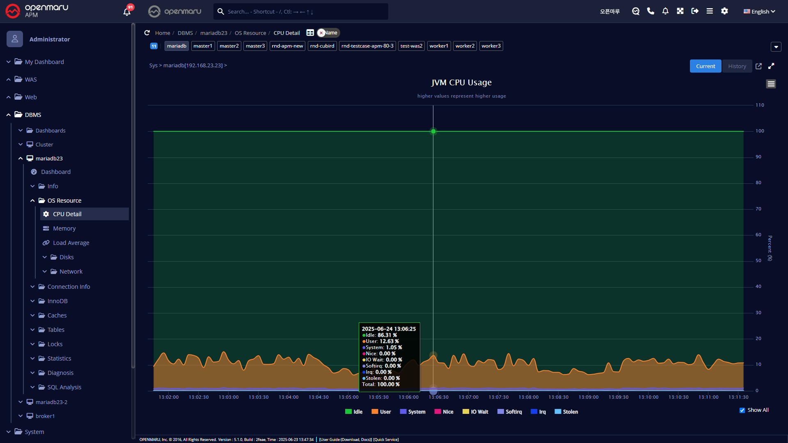This screenshot has height=443, width=788.
Task: Toggle the Name switch
Action: coord(328,33)
